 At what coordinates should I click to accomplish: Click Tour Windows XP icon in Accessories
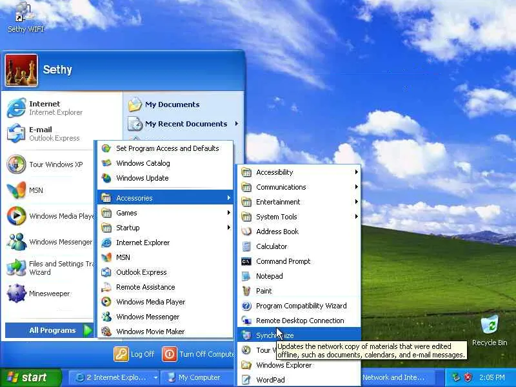[246, 350]
